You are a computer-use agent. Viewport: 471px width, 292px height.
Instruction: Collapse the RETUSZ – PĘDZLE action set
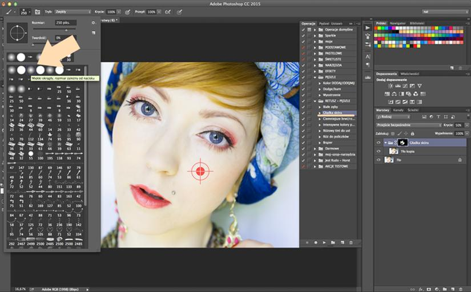tap(315, 101)
